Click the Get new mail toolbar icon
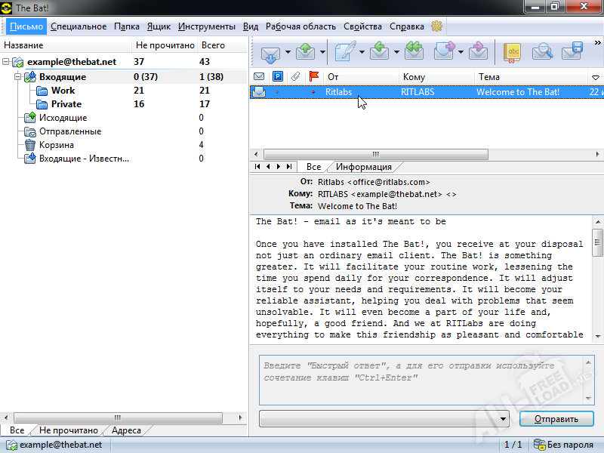604x453 pixels. tap(270, 52)
